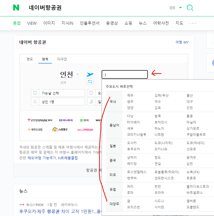Pick 울산 in the city list

tap(190, 95)
